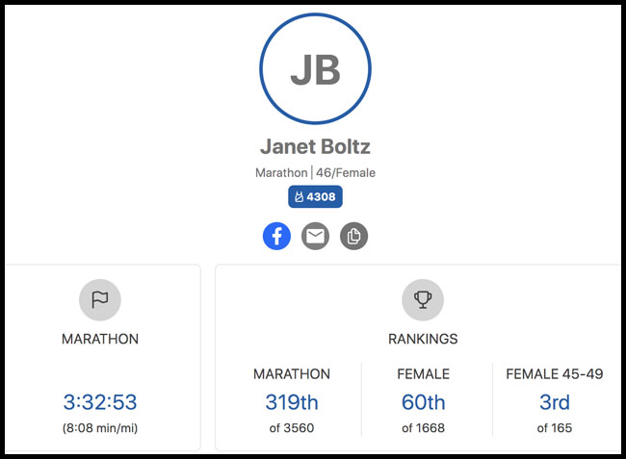
Task: Click the marathon flag icon
Action: click(x=99, y=300)
